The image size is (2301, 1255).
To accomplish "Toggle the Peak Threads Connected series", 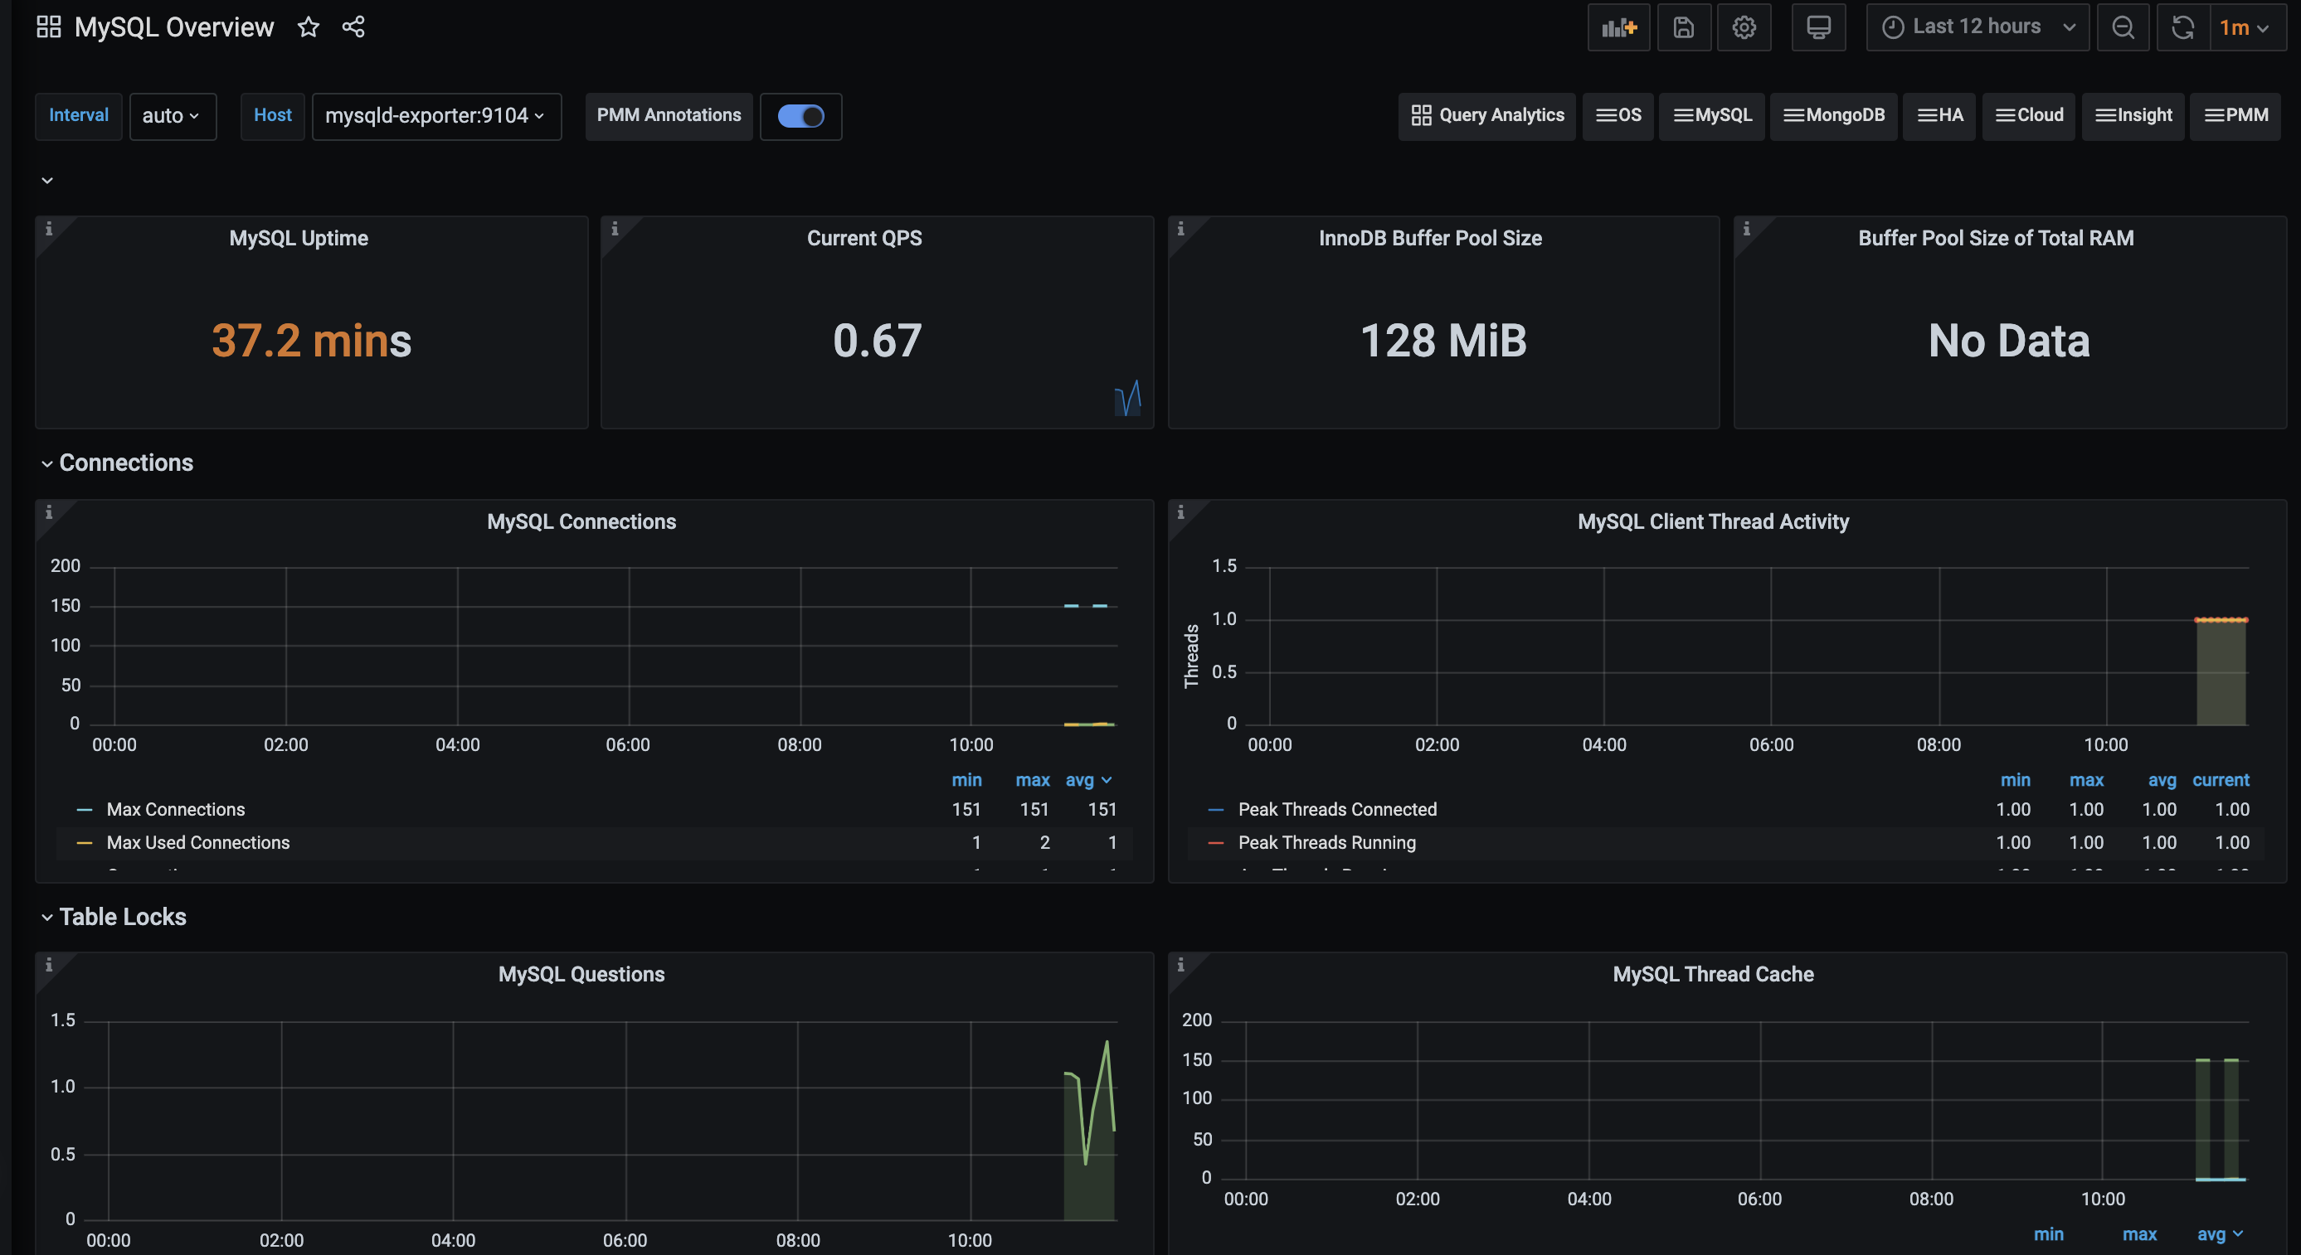I will tap(1337, 810).
